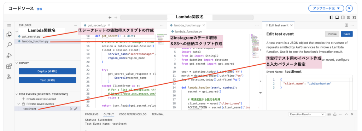
Task: Toggle the secondary sidebar layout icon
Action: coord(343,18)
